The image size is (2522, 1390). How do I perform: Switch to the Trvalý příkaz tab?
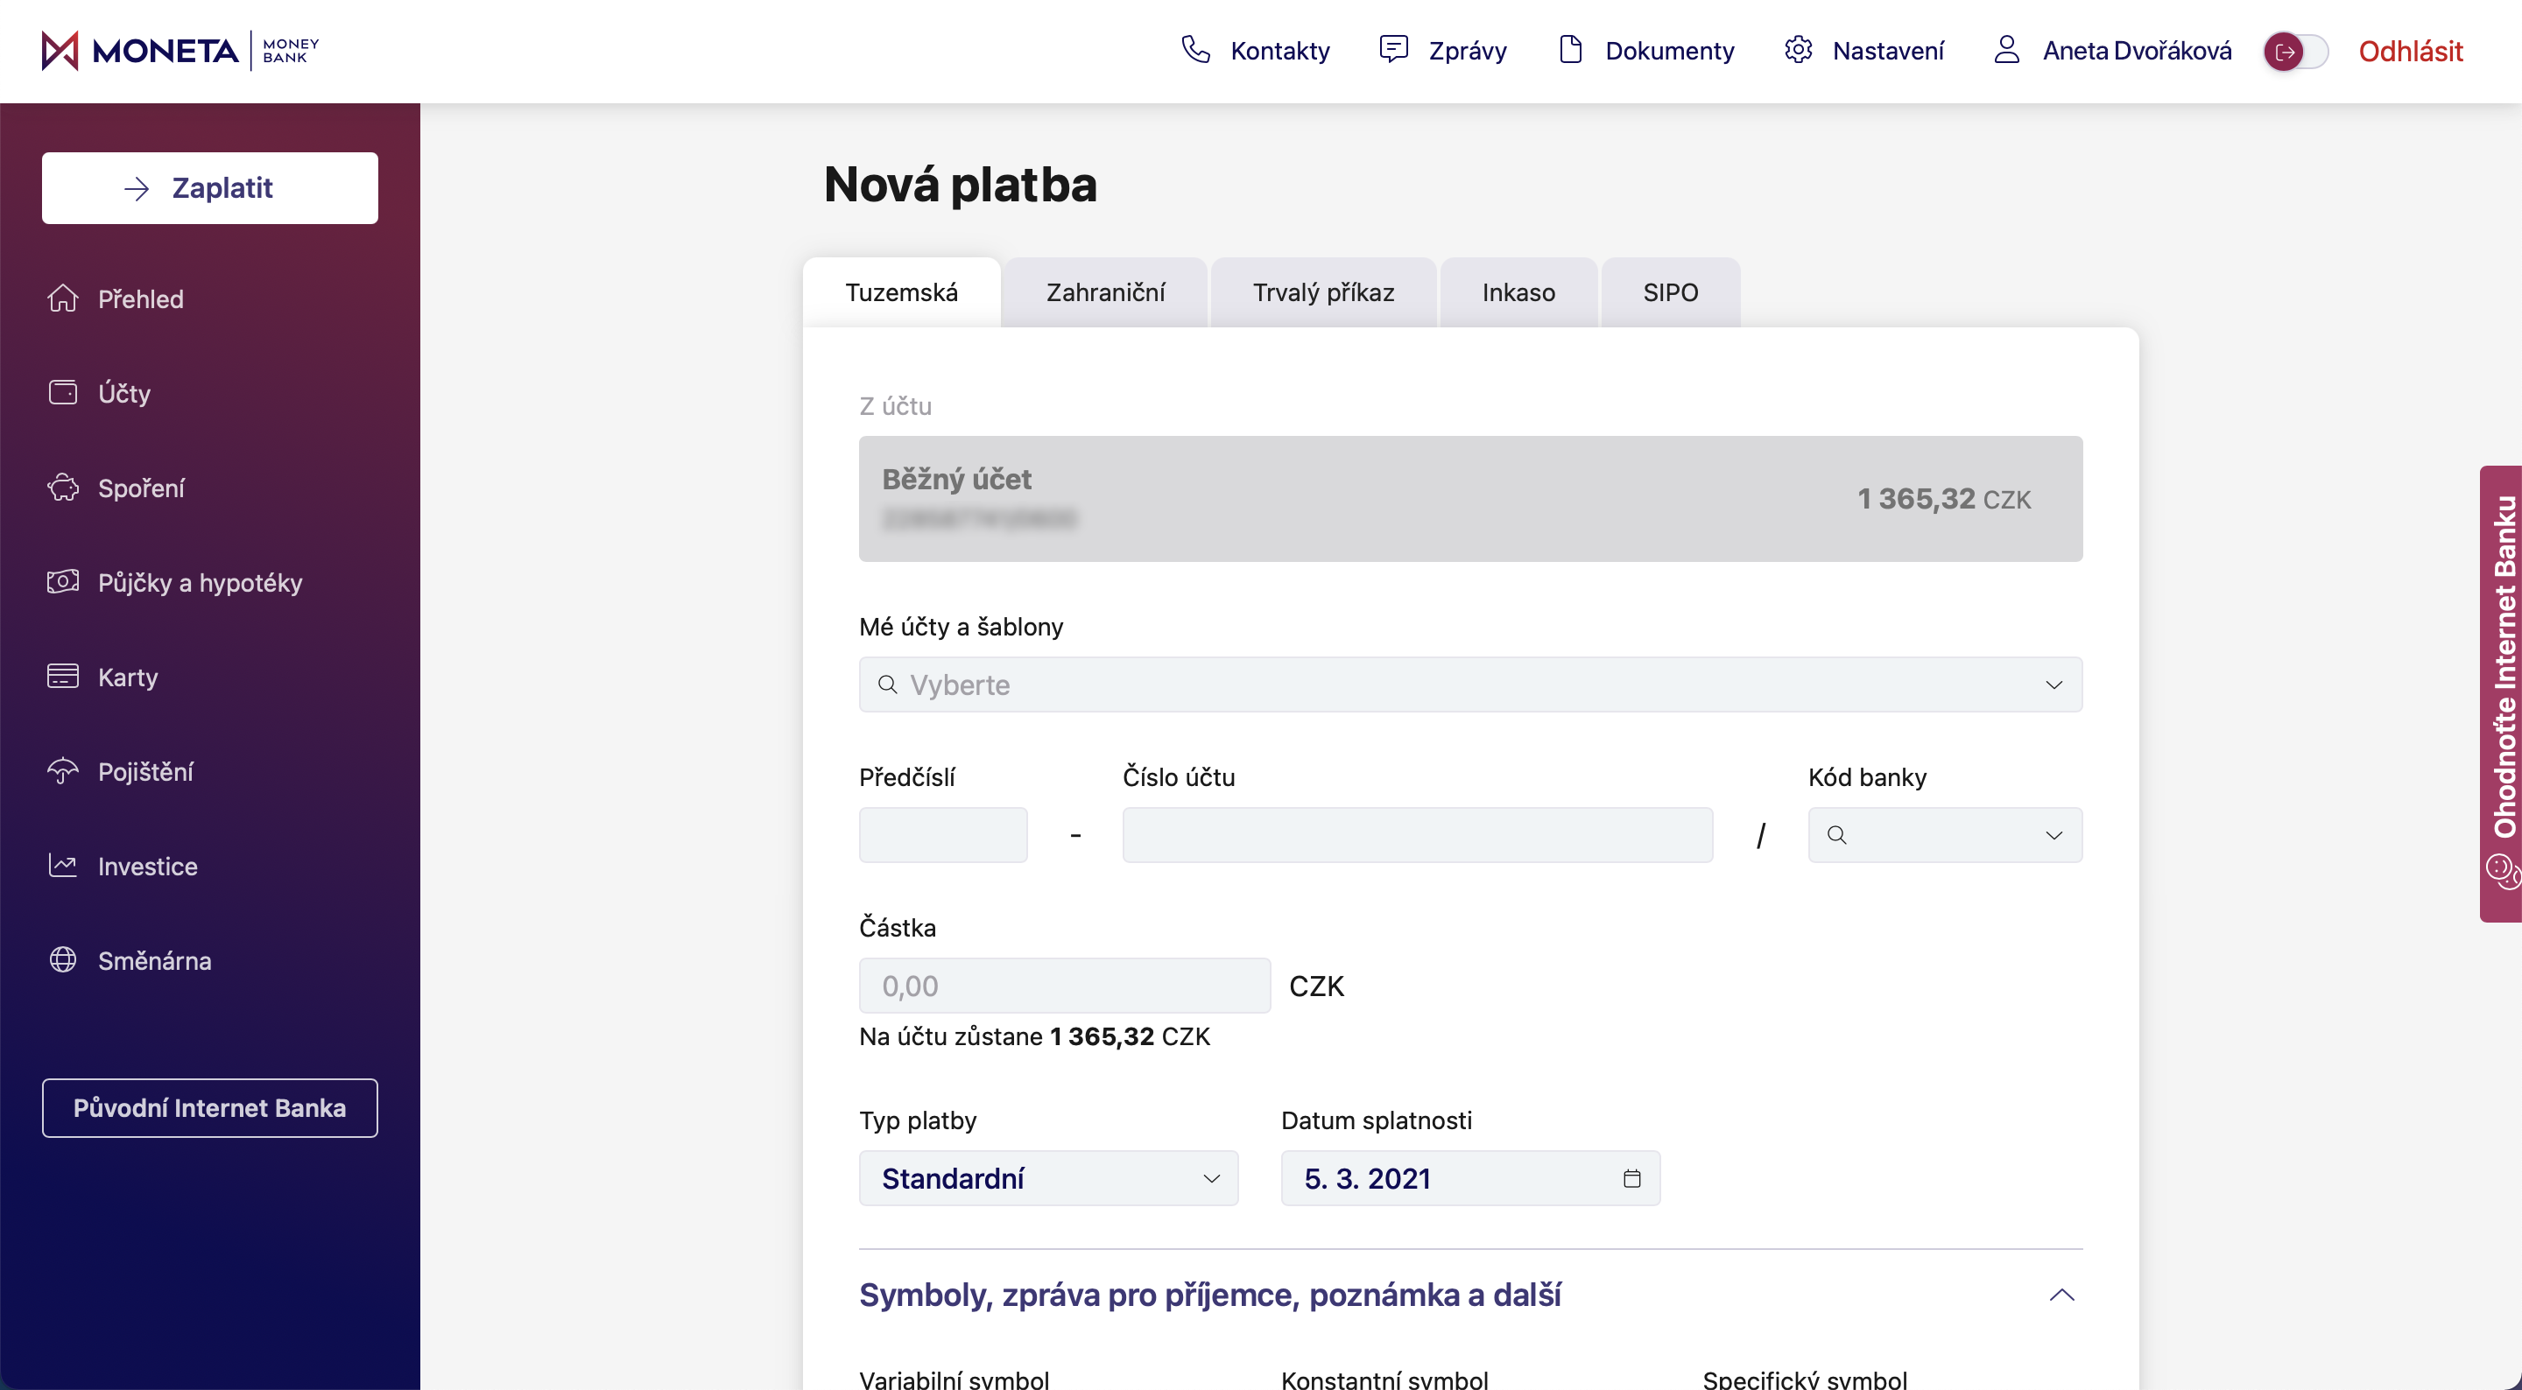tap(1322, 292)
